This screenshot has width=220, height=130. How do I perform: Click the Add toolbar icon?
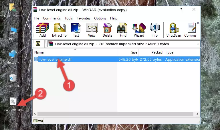pos(42,30)
